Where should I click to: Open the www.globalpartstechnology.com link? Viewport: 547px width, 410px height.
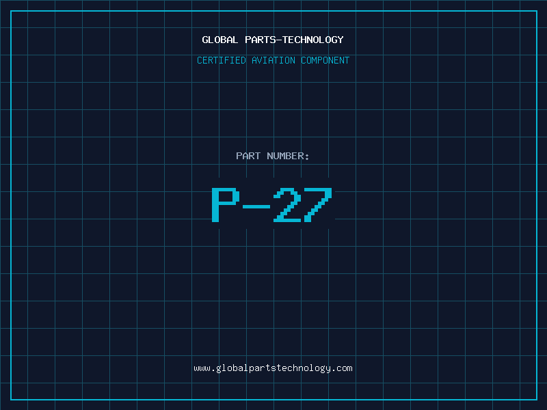[x=273, y=368]
